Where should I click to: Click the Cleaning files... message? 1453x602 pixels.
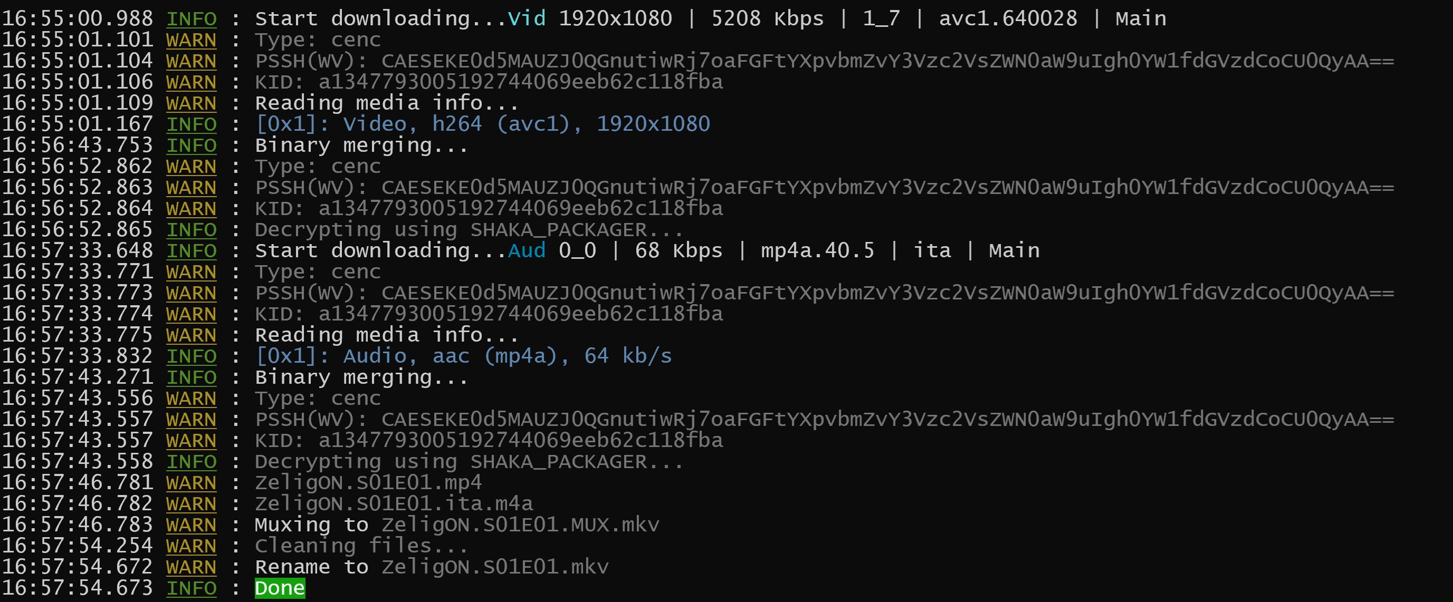[x=361, y=546]
